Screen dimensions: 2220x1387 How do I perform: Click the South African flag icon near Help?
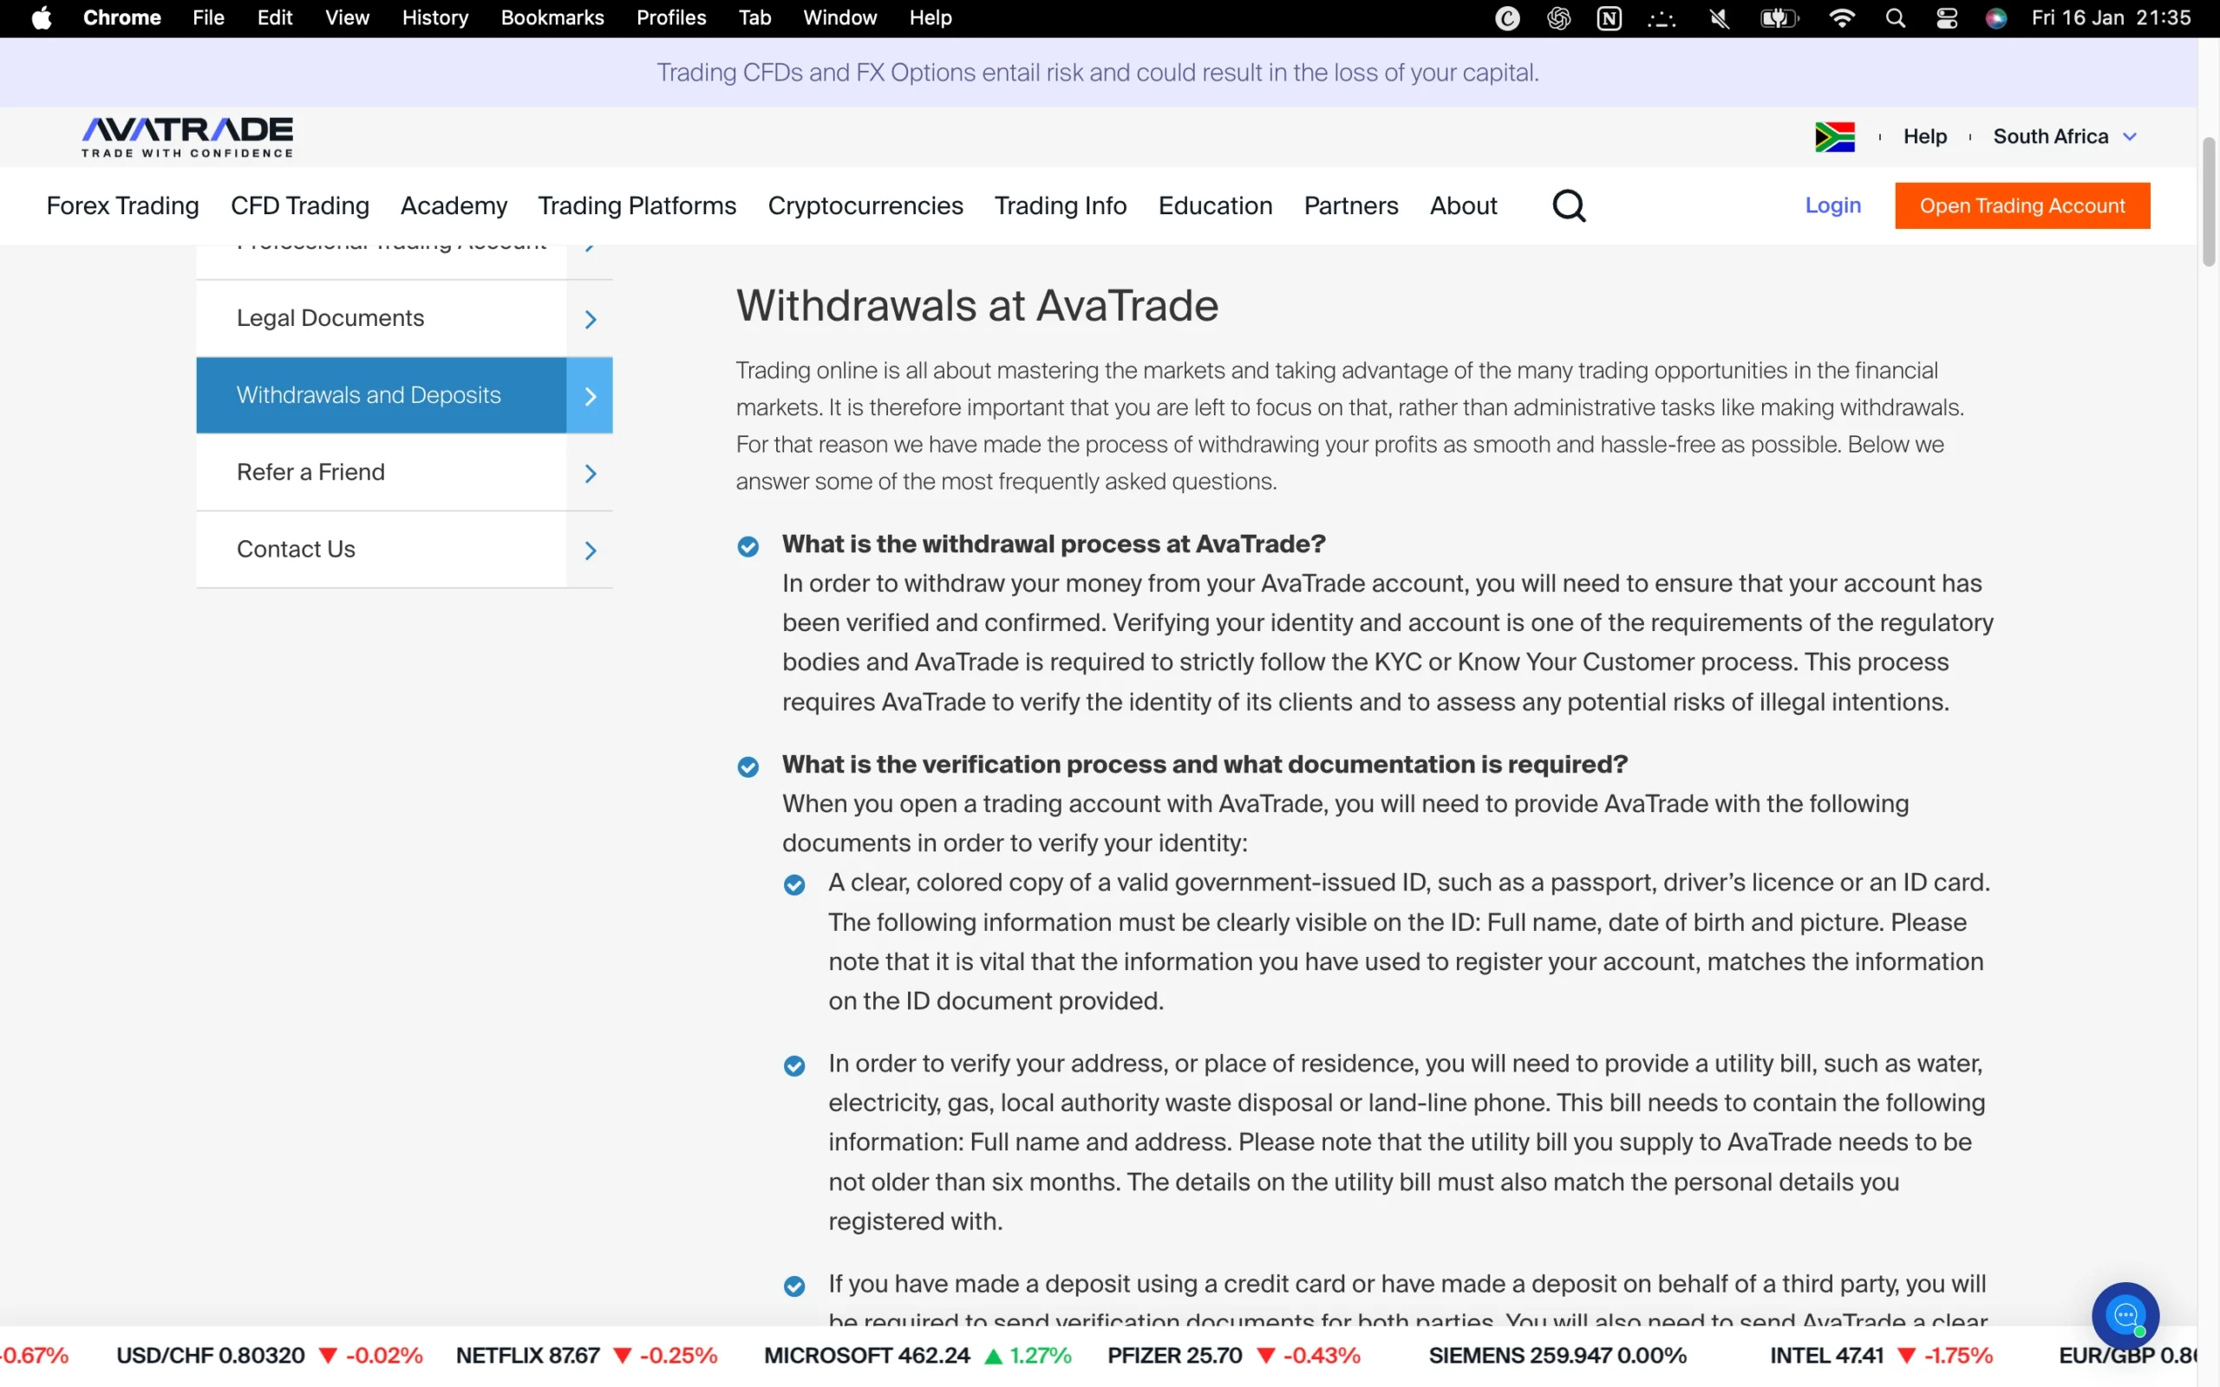pos(1834,136)
